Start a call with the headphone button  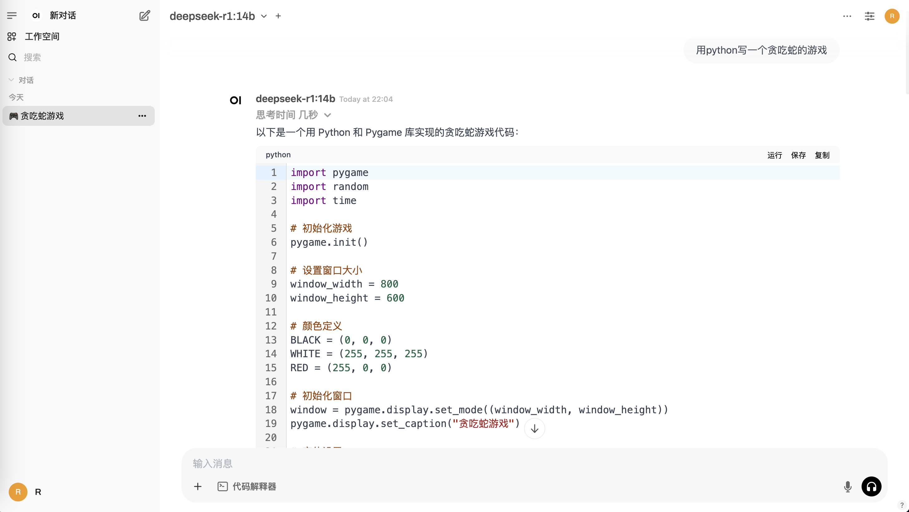871,487
